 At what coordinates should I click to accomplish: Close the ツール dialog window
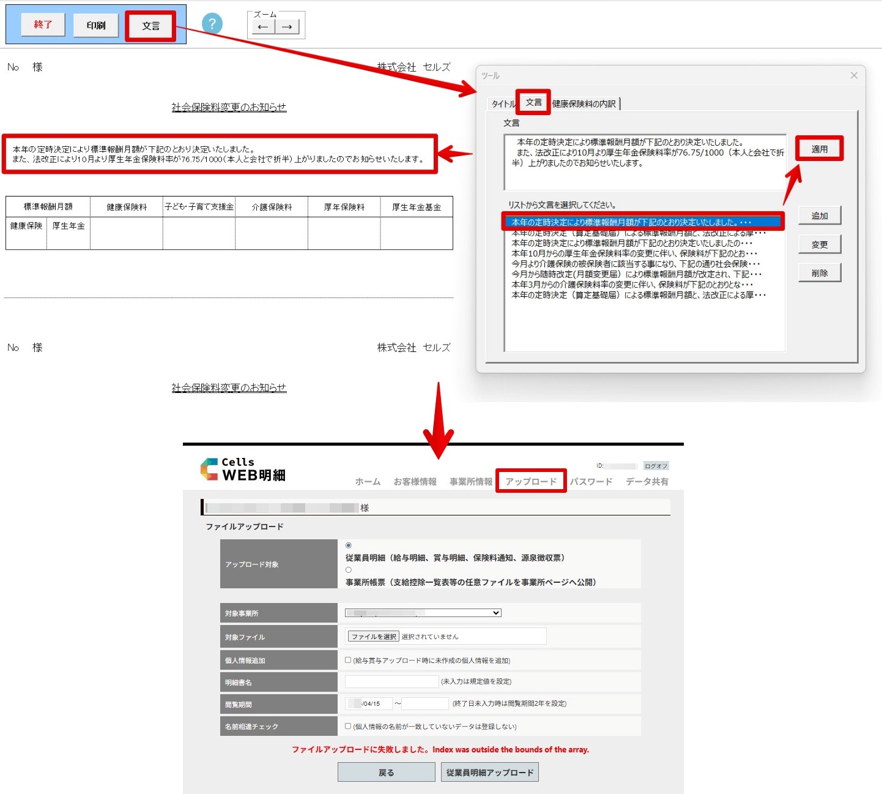[x=853, y=75]
